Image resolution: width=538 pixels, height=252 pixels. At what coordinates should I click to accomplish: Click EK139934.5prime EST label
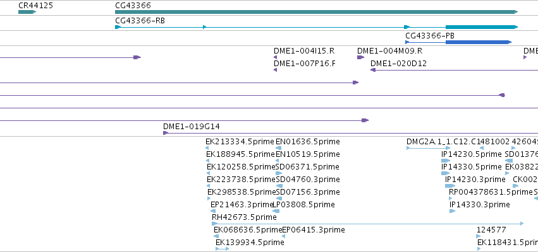point(250,243)
